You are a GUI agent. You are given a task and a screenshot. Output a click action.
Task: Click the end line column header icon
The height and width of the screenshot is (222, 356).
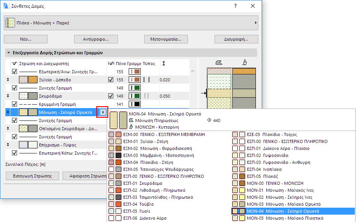tap(111, 64)
